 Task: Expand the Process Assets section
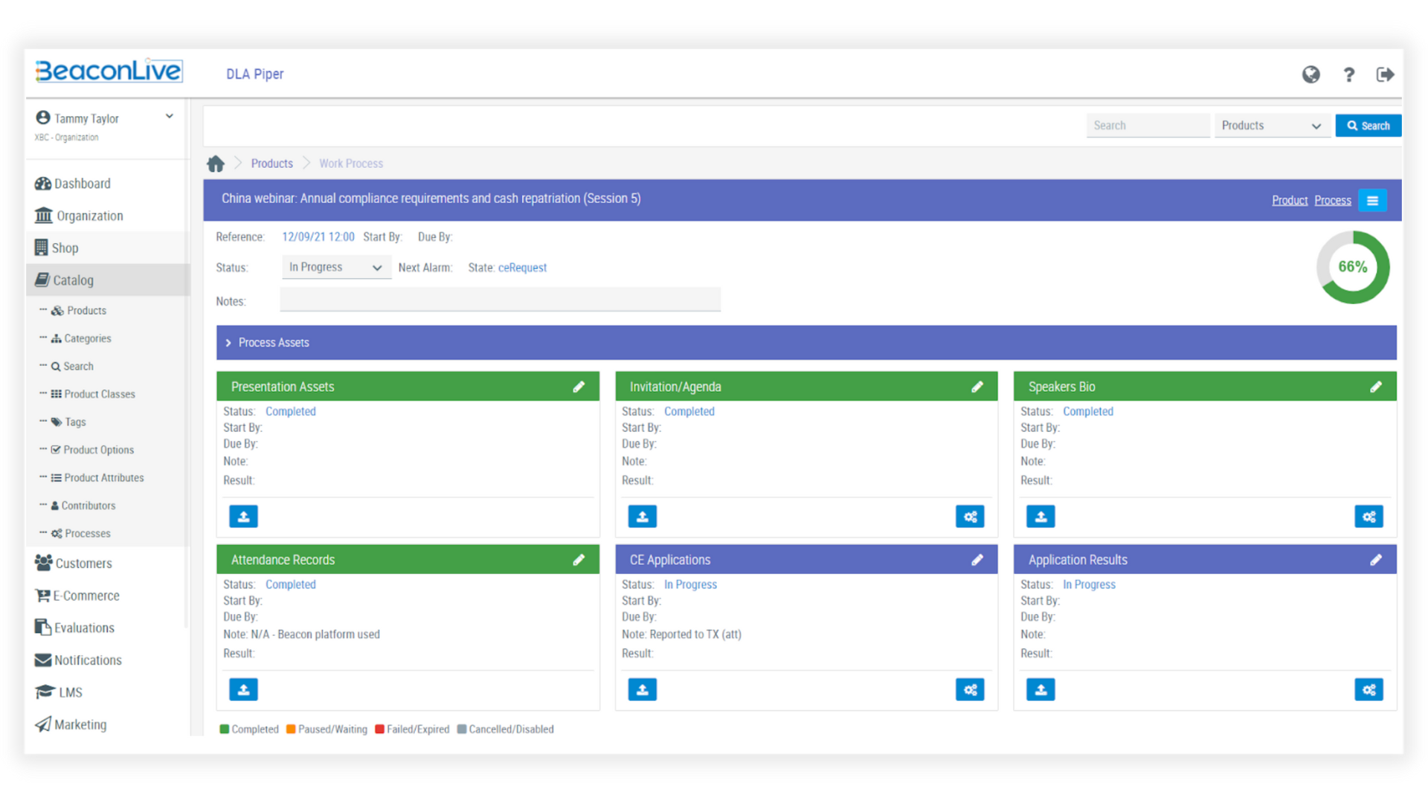coord(230,341)
